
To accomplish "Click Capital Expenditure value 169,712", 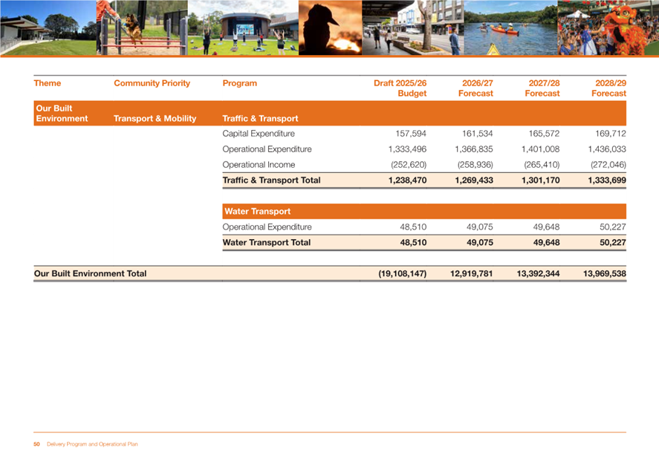I will 611,134.
